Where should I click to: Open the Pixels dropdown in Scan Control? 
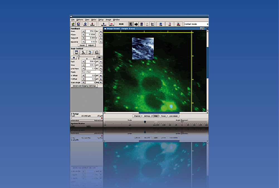(101, 72)
